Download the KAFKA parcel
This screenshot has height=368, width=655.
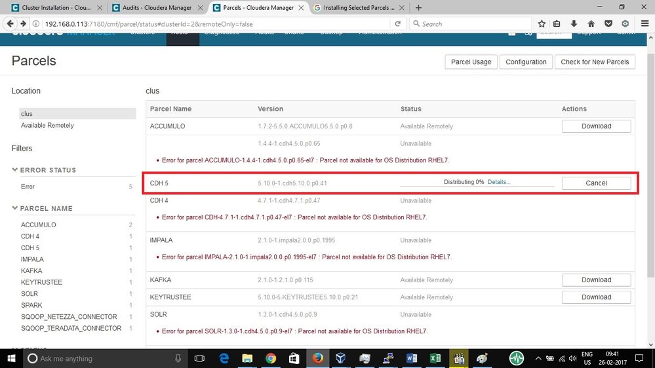[596, 280]
